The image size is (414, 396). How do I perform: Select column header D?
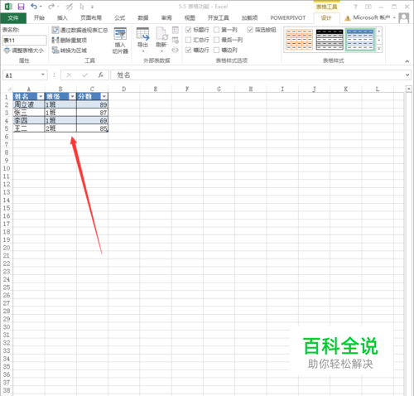124,89
